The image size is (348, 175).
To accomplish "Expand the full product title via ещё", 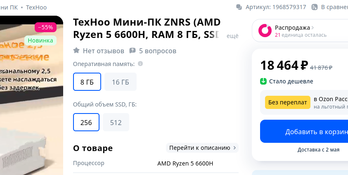I will [x=232, y=36].
